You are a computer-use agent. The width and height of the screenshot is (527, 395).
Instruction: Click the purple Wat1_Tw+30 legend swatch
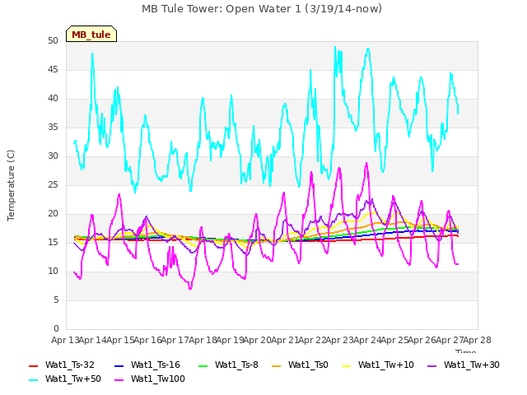431,365
